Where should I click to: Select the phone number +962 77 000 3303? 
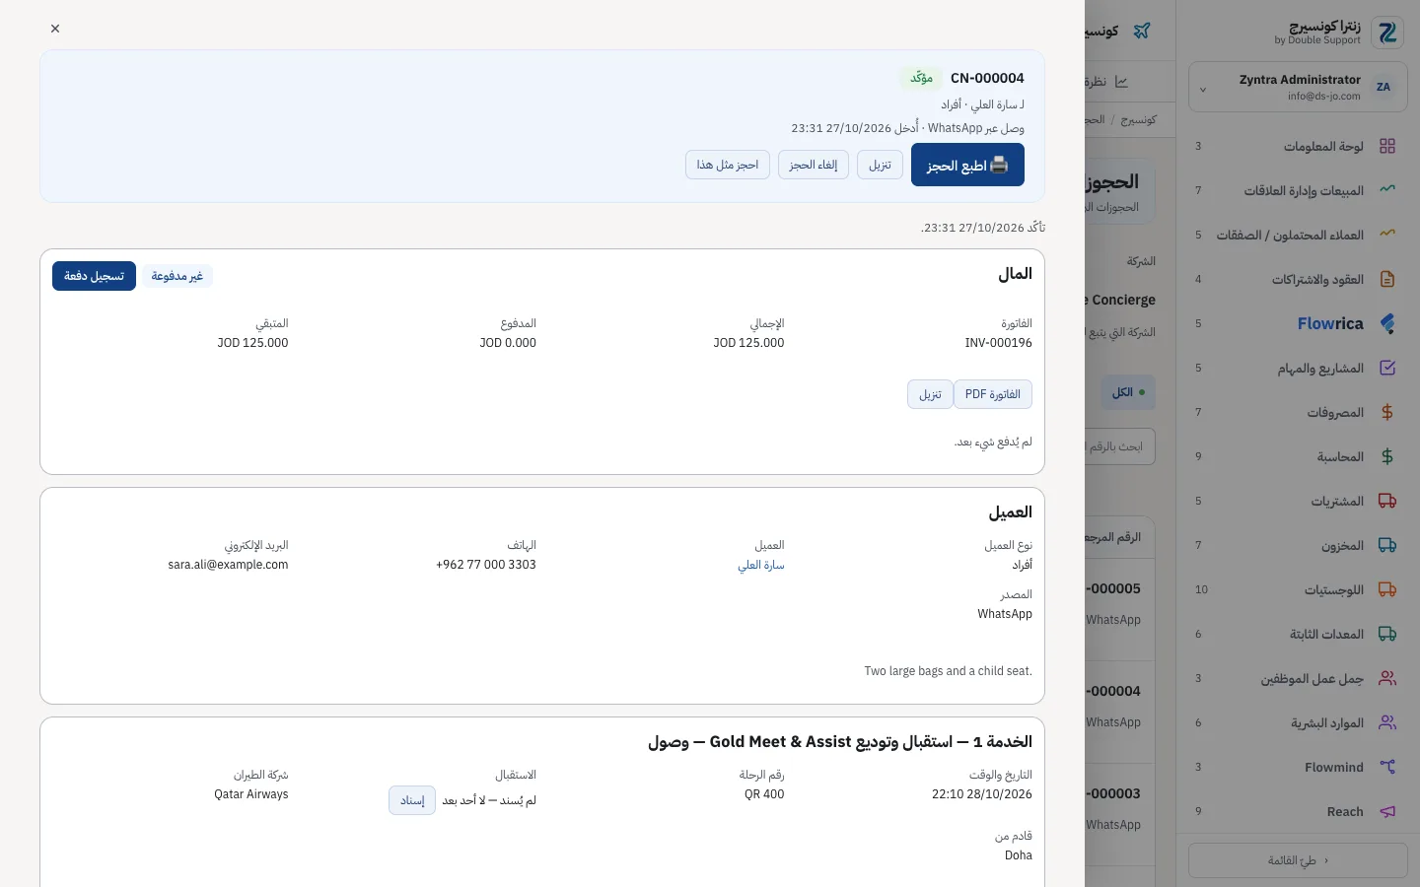pos(486,565)
